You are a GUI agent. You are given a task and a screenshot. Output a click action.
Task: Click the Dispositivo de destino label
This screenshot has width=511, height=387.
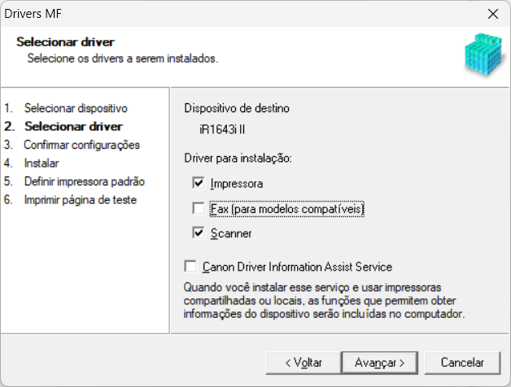237,108
